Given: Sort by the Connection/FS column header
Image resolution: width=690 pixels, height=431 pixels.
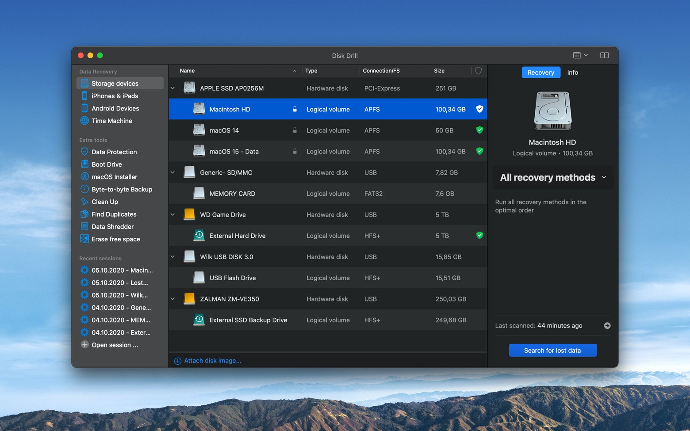Looking at the screenshot, I should pos(395,71).
